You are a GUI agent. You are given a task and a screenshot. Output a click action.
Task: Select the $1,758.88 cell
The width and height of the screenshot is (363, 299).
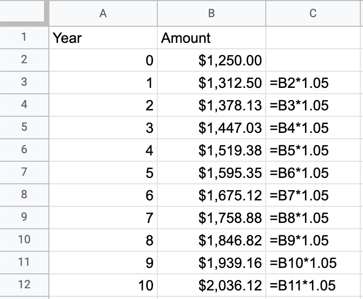coord(212,218)
